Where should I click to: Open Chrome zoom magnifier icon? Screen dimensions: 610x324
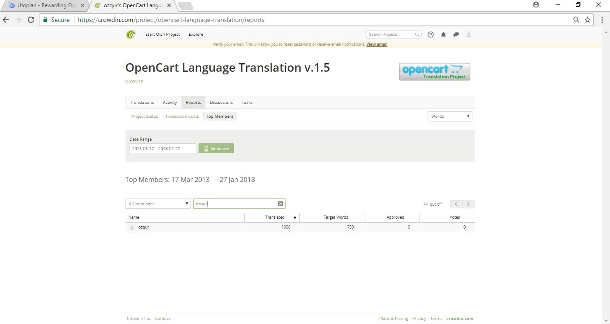coord(576,20)
